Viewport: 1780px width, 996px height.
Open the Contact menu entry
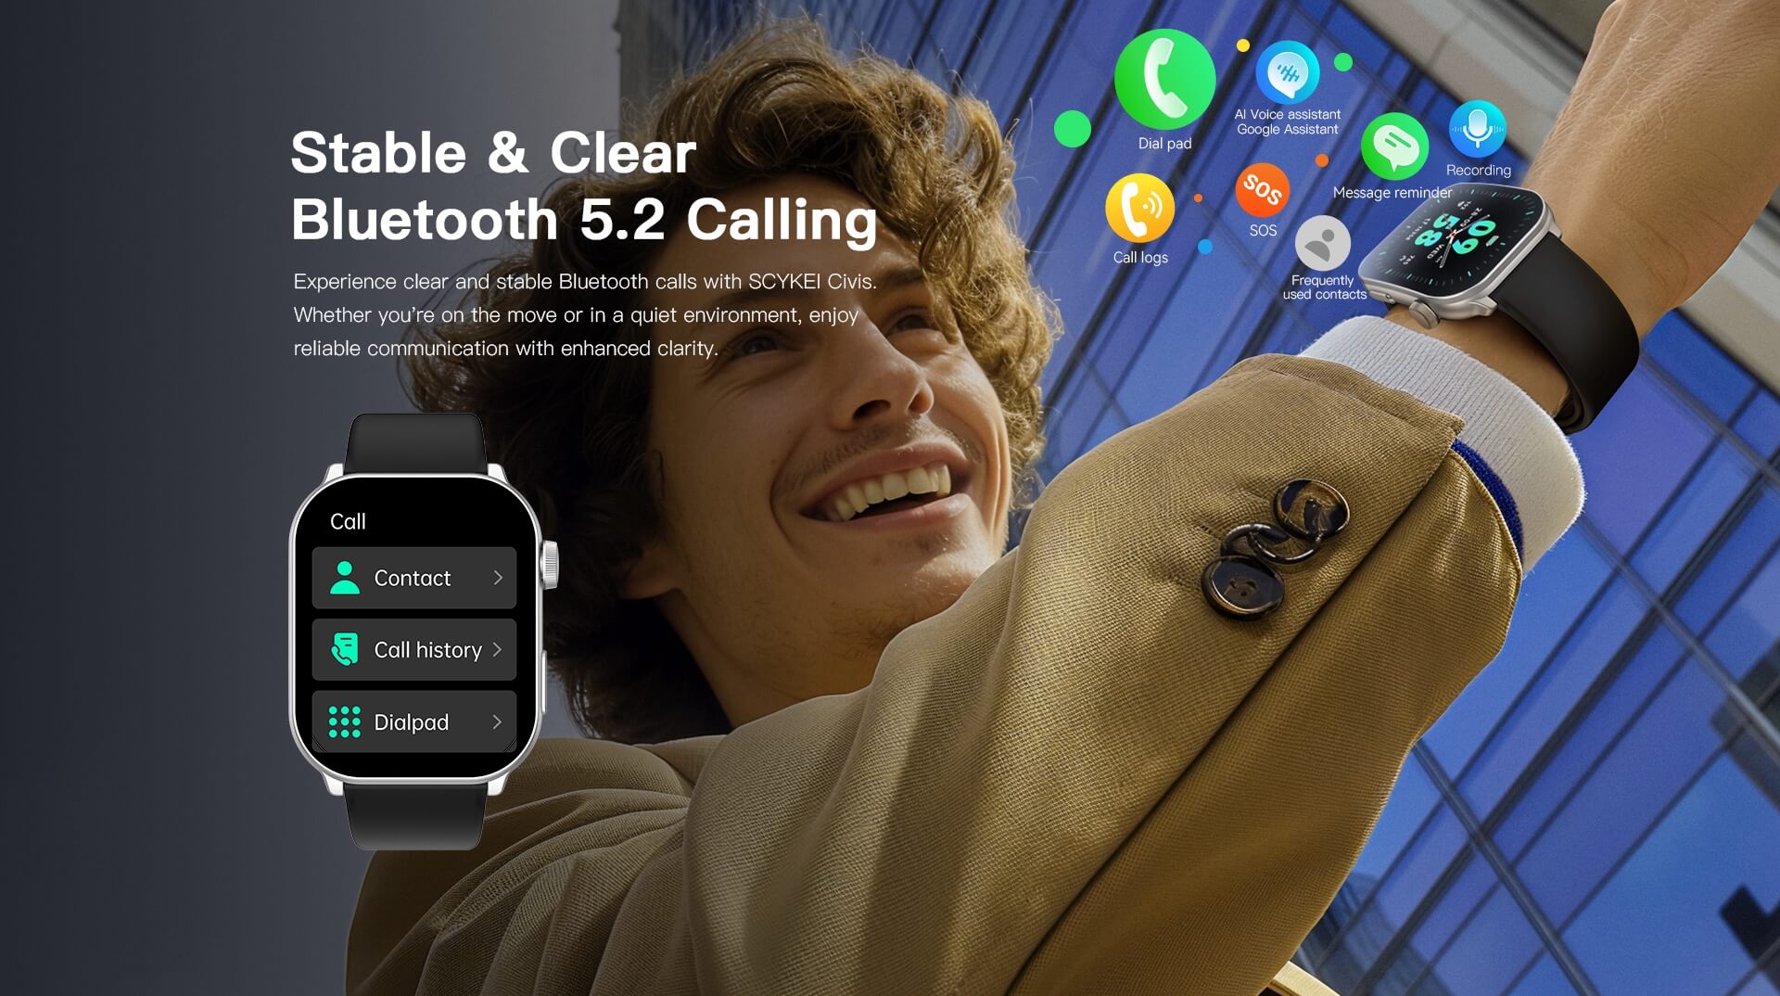[414, 578]
